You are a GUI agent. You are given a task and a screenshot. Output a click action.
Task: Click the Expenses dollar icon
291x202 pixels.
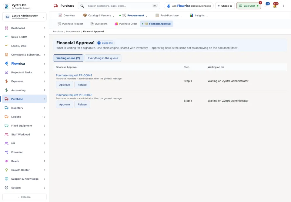pyautogui.click(x=6, y=81)
